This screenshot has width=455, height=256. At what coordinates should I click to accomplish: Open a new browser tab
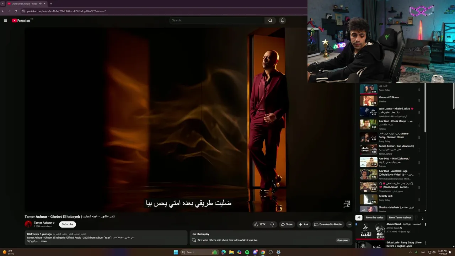51,4
